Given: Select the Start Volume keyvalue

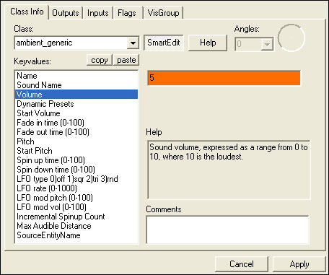Looking at the screenshot, I should pyautogui.click(x=76, y=113).
